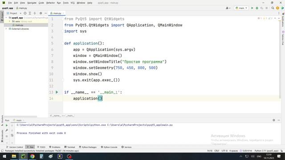285x160 pixels.
Task: Open the Tools menu
Action: (x=65, y=3)
